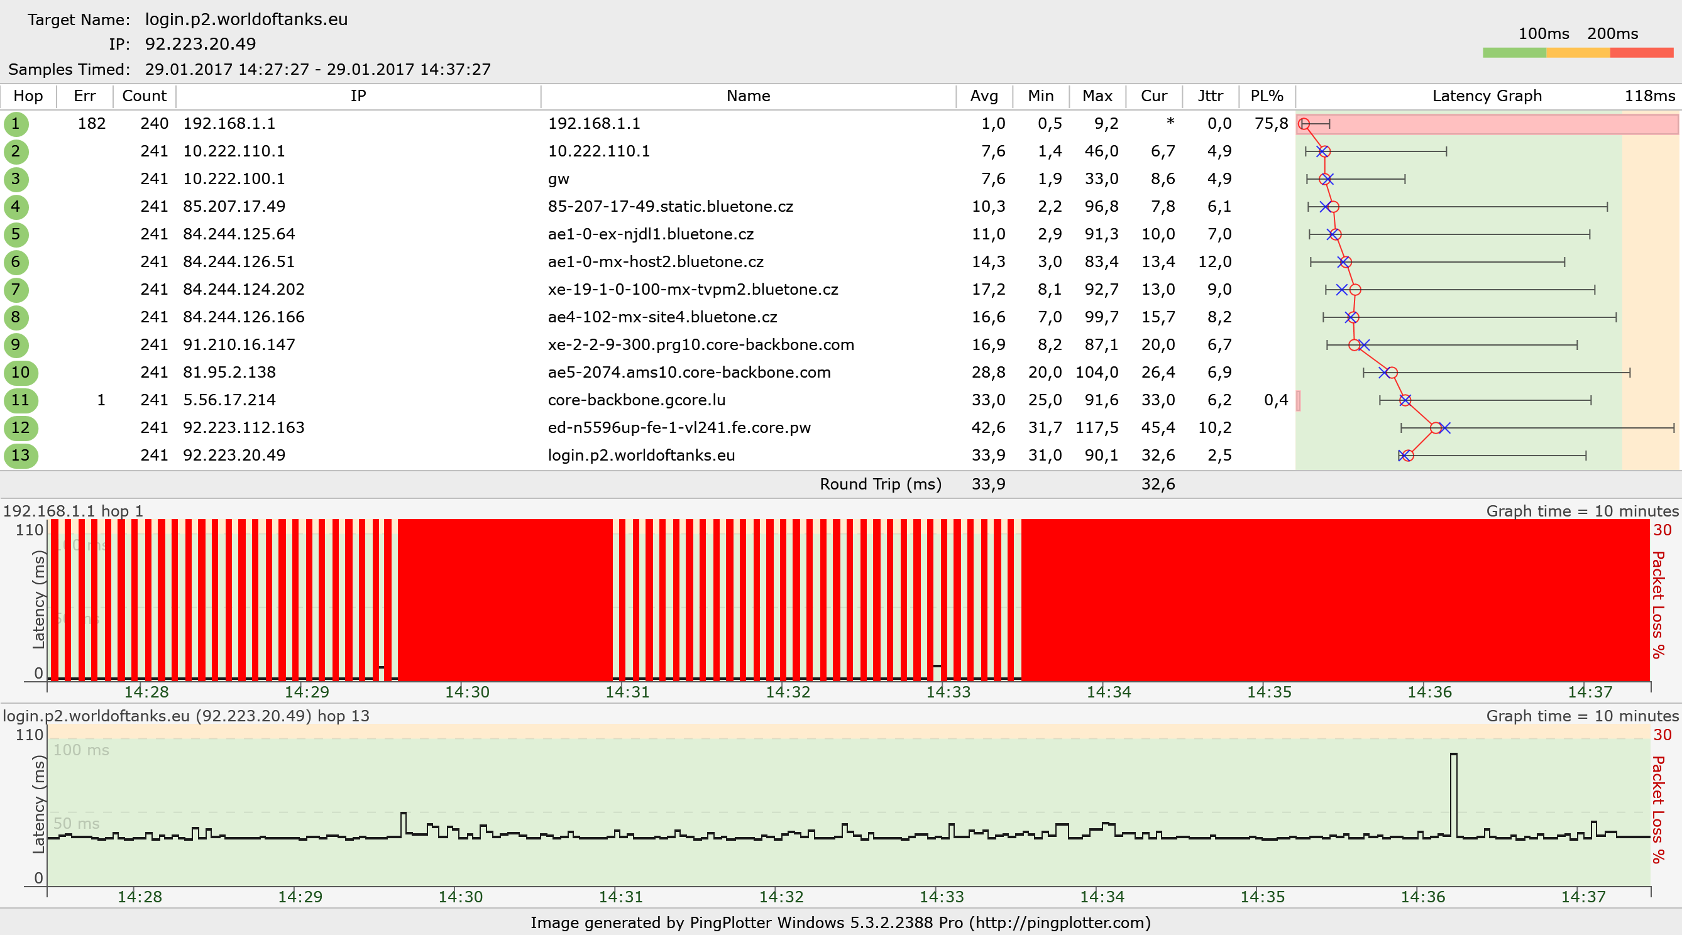Click the 85-207-17-49.static.bluetone.cz hostname
Viewport: 1682px width, 935px height.
click(670, 206)
